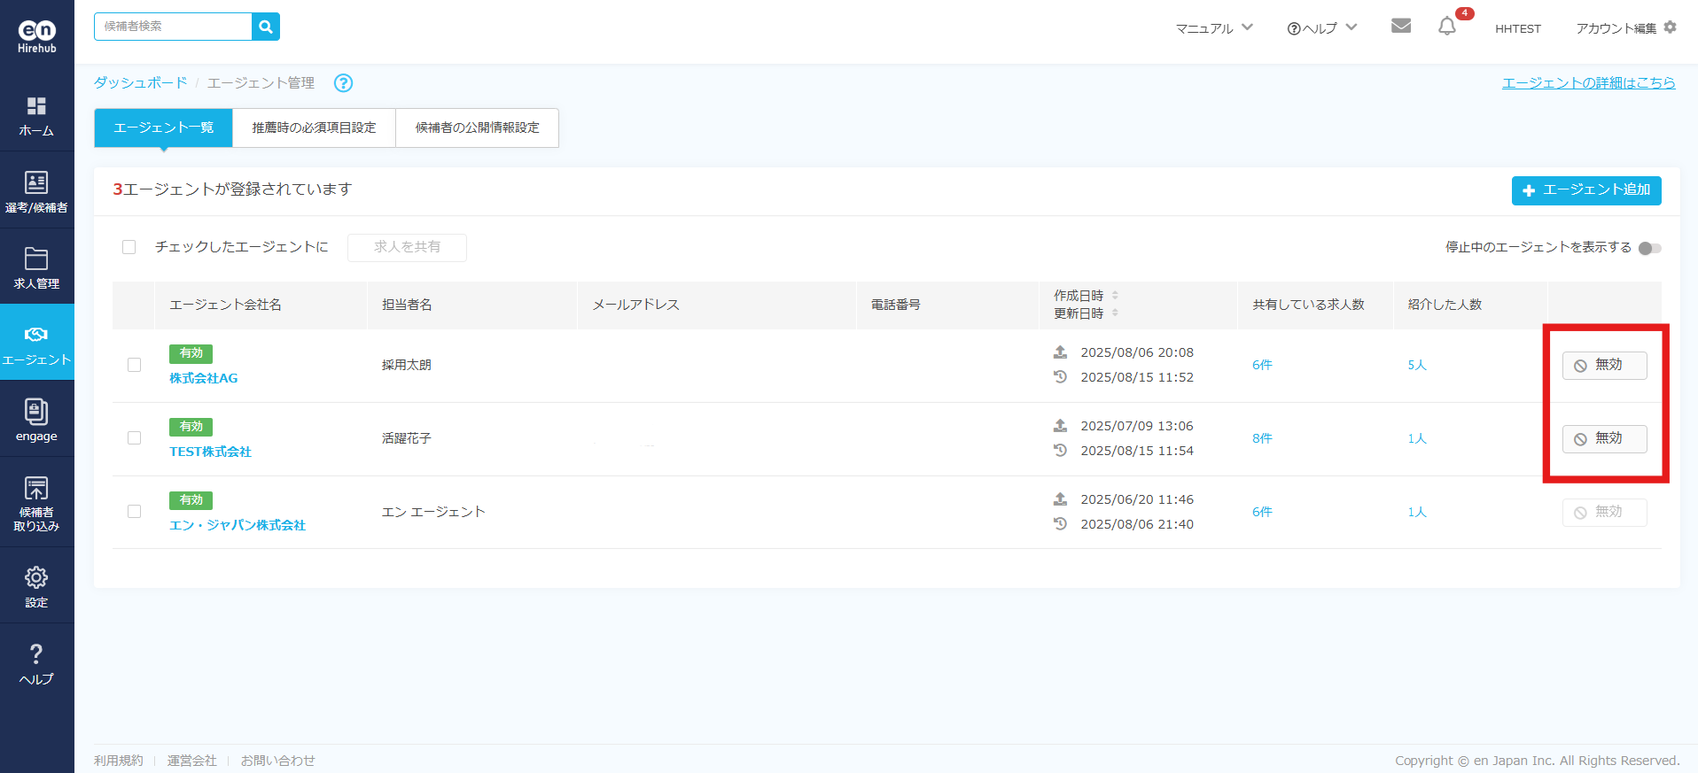Click the 候補者検索 input field
This screenshot has height=773, width=1698.
pyautogui.click(x=174, y=27)
